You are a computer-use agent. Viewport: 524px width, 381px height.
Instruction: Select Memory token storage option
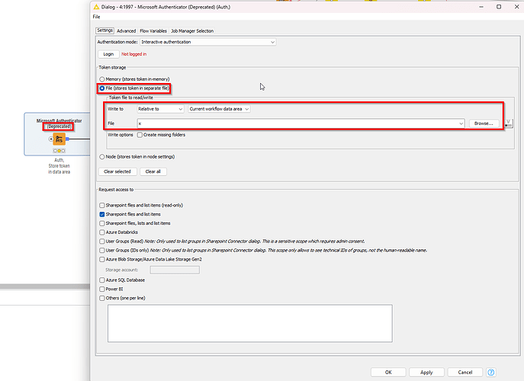(x=102, y=79)
